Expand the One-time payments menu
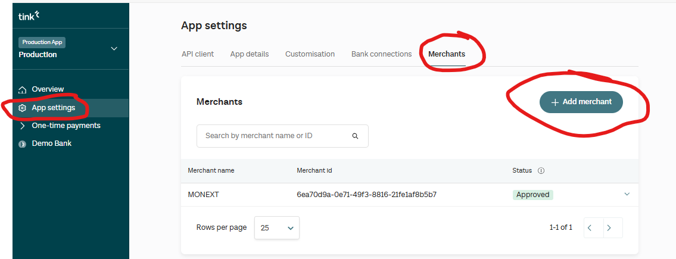 (x=23, y=126)
